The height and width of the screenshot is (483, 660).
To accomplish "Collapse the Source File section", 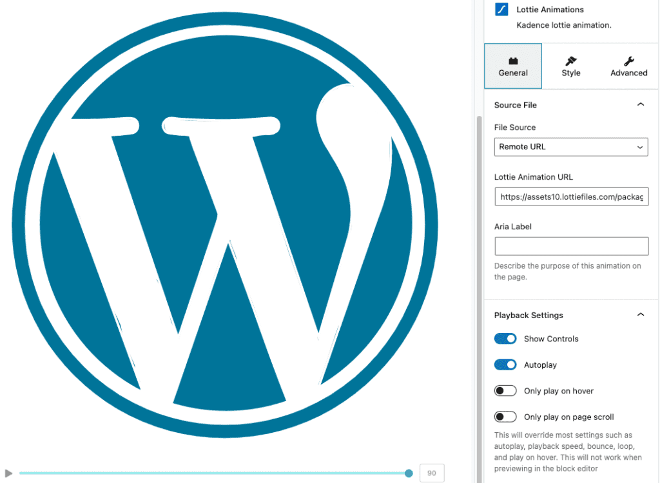I will coord(640,104).
